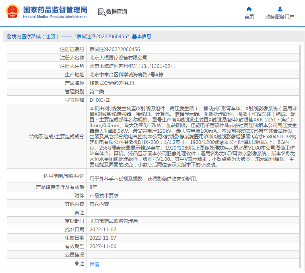This screenshot has width=305, height=273.
Task: Open the 详情 link
Action: [x=94, y=264]
